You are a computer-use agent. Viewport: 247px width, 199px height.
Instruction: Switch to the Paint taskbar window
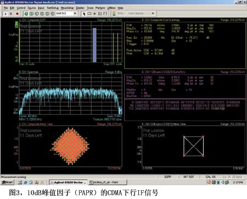tap(108, 182)
